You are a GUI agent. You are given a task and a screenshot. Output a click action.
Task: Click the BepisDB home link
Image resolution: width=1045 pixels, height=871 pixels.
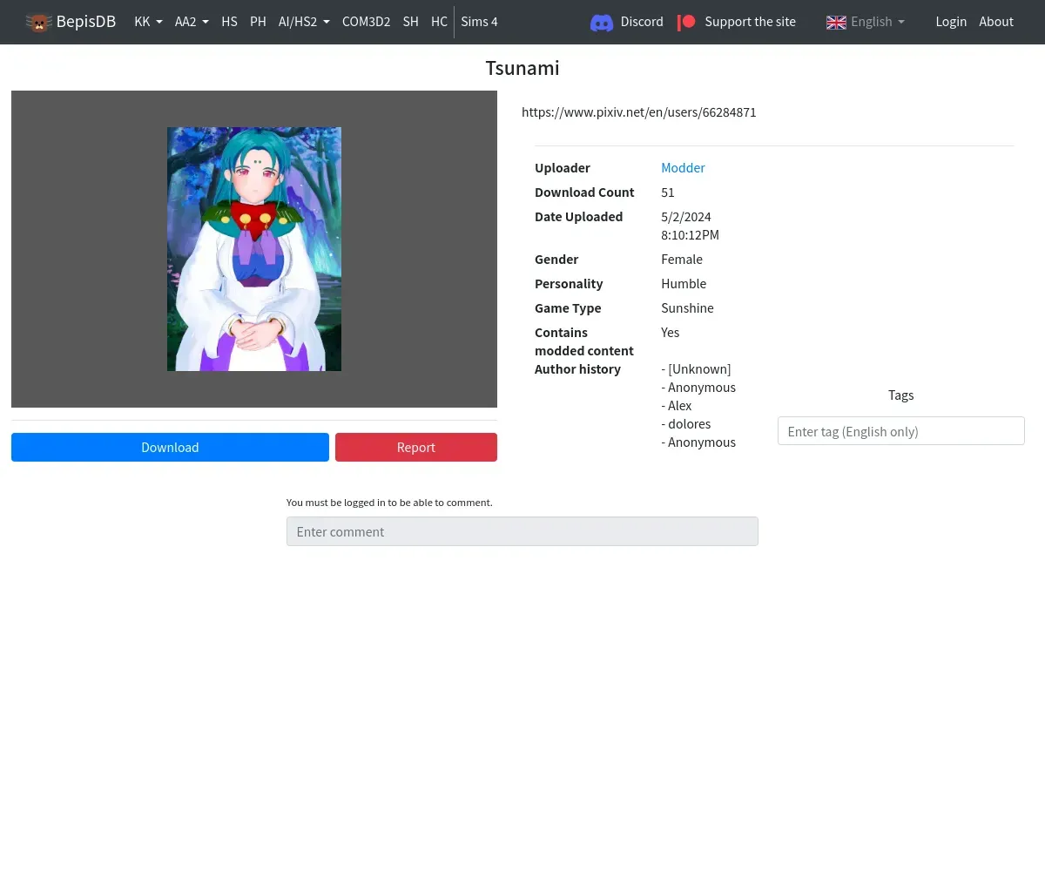tap(71, 22)
